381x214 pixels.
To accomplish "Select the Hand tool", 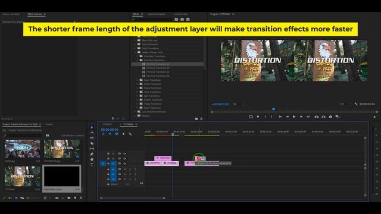I will 92,159.
